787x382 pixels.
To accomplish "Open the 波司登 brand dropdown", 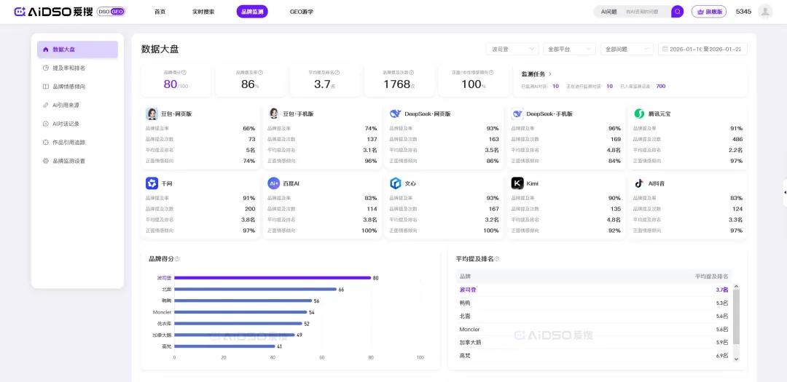I will point(512,49).
